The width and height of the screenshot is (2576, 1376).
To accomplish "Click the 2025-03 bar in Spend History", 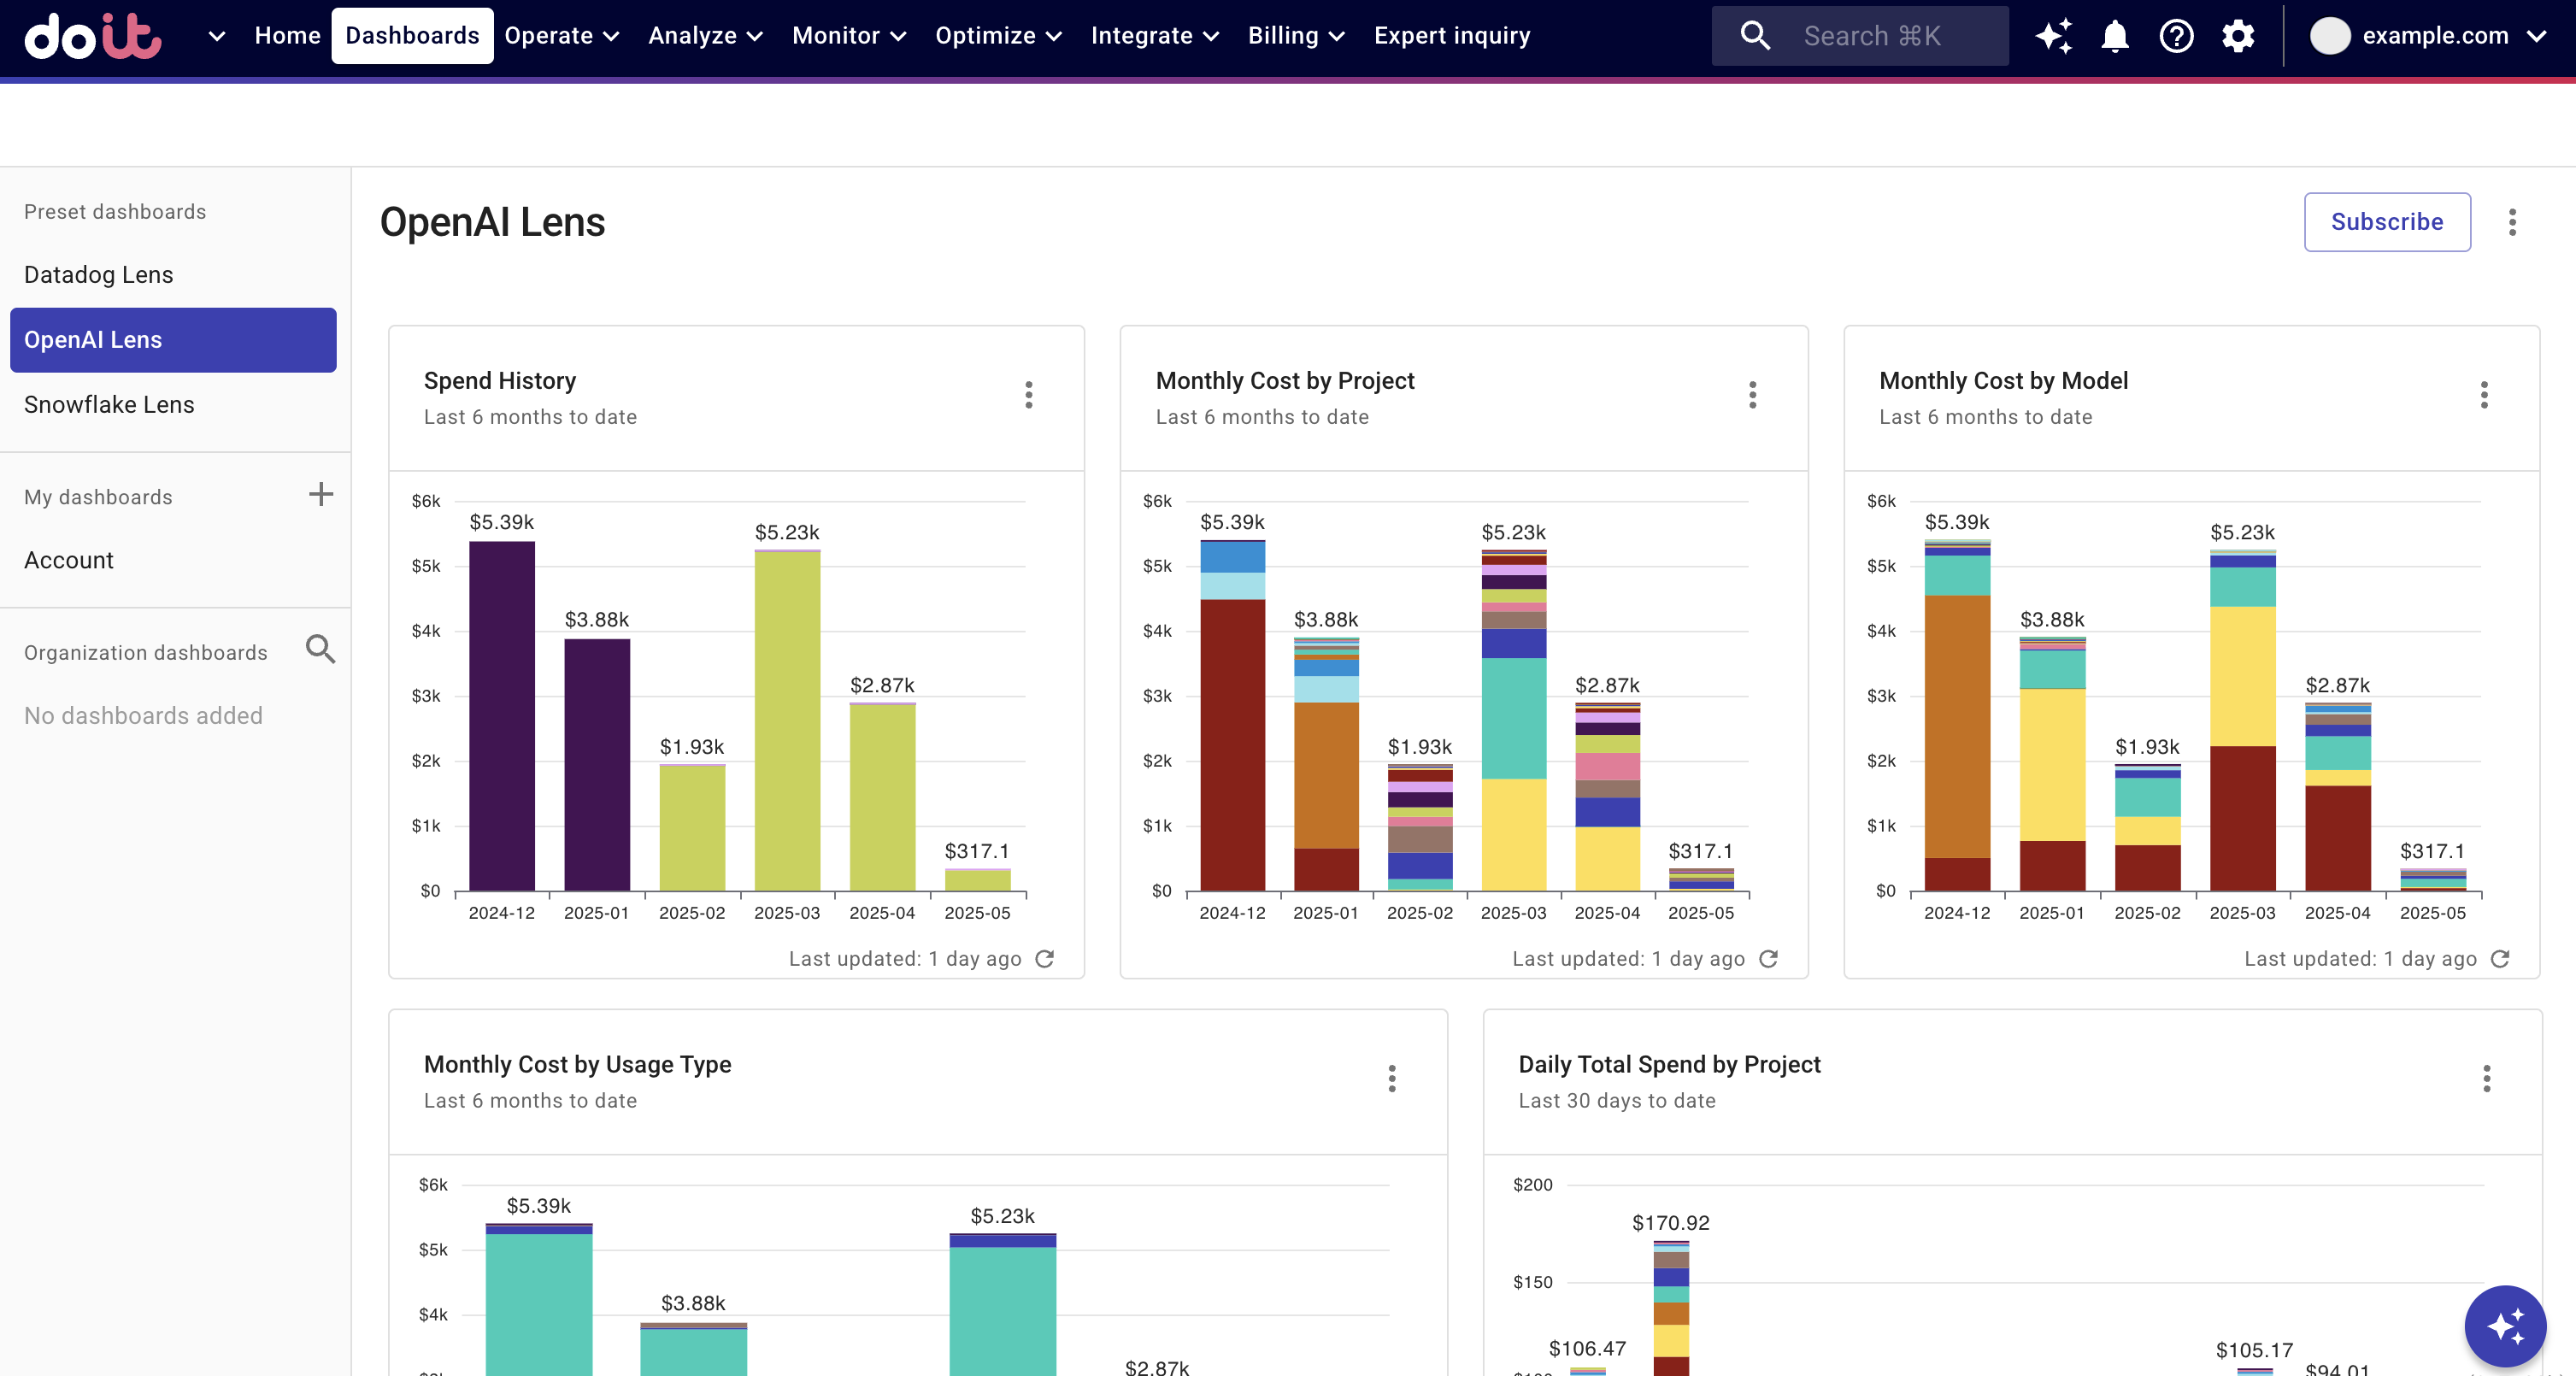I will point(787,721).
